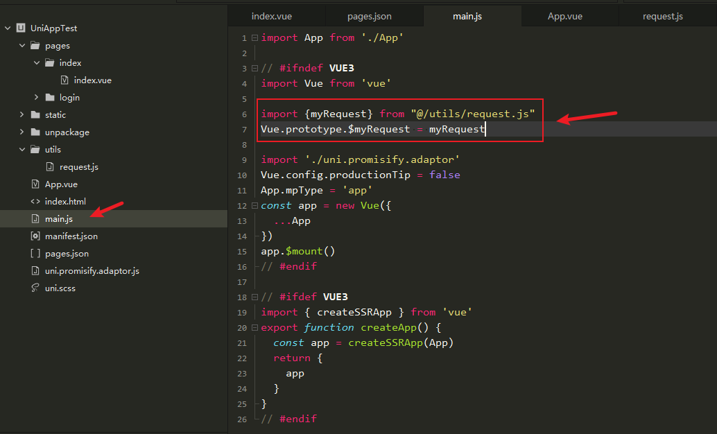Viewport: 717px width, 434px height.
Task: Click the index.html code brackets icon
Action: click(x=35, y=202)
